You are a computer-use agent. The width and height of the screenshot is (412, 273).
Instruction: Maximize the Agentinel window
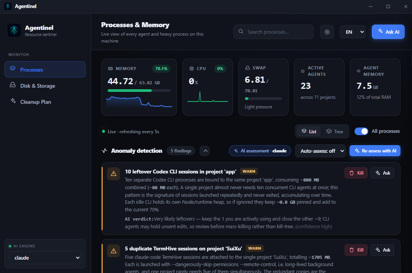(388, 7)
